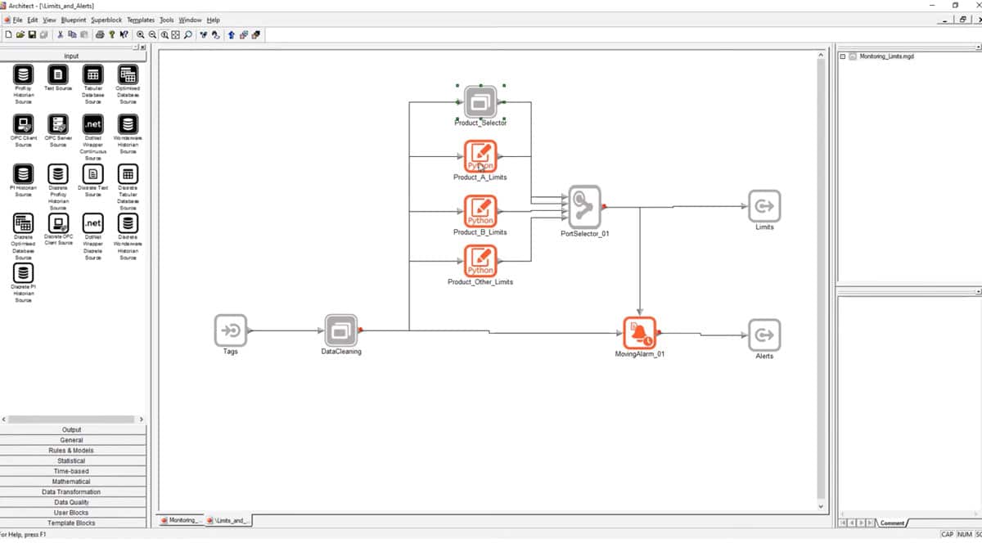The width and height of the screenshot is (982, 552).
Task: Pick the Tabular Database Source block
Action: click(93, 75)
